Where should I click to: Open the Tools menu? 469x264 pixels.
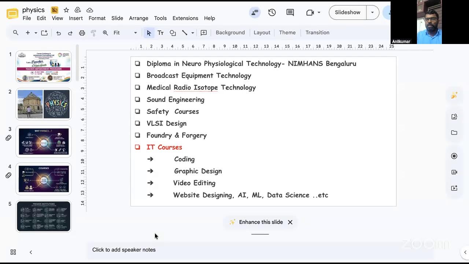coord(160,18)
